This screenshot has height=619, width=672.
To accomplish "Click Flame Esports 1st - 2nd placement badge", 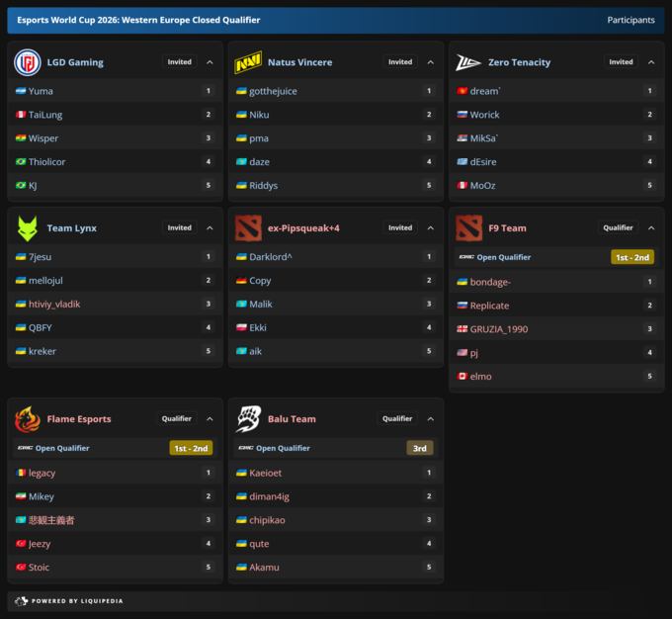I will pos(191,448).
